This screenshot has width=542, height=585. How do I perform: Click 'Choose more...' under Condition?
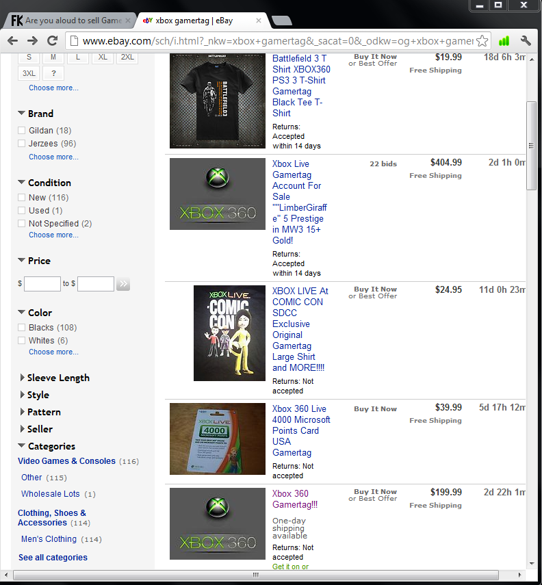54,235
